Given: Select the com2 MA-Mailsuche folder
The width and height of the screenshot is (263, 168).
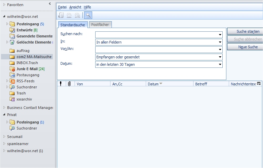Looking at the screenshot, I should click(x=27, y=57).
